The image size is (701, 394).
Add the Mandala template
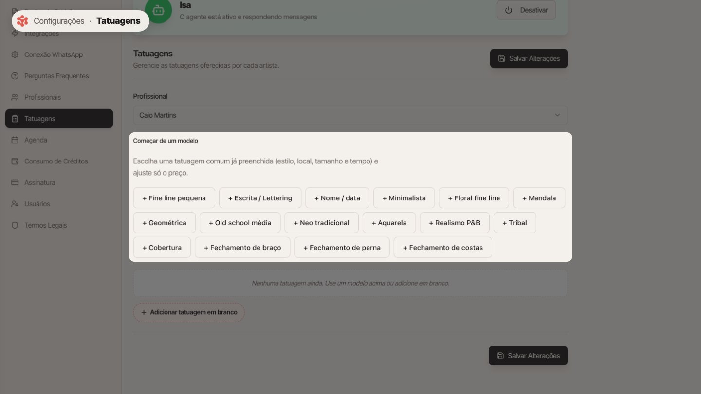point(539,198)
